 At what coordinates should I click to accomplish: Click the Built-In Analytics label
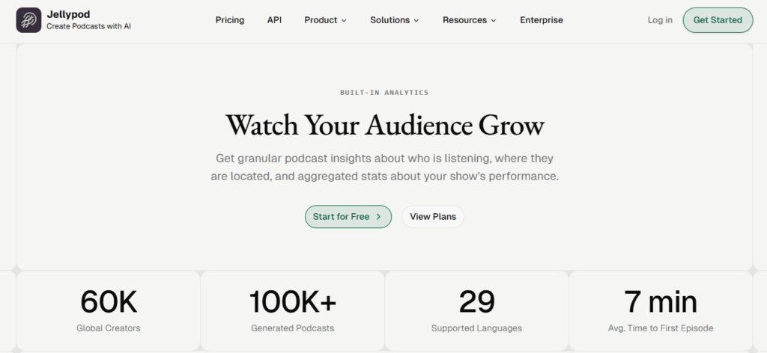384,93
